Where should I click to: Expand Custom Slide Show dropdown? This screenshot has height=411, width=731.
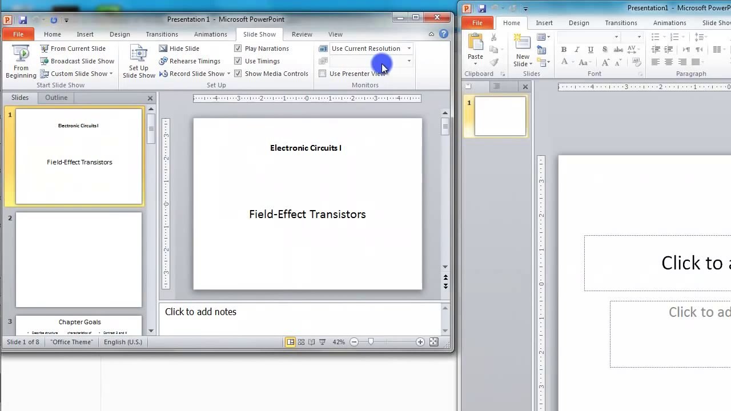coord(111,74)
